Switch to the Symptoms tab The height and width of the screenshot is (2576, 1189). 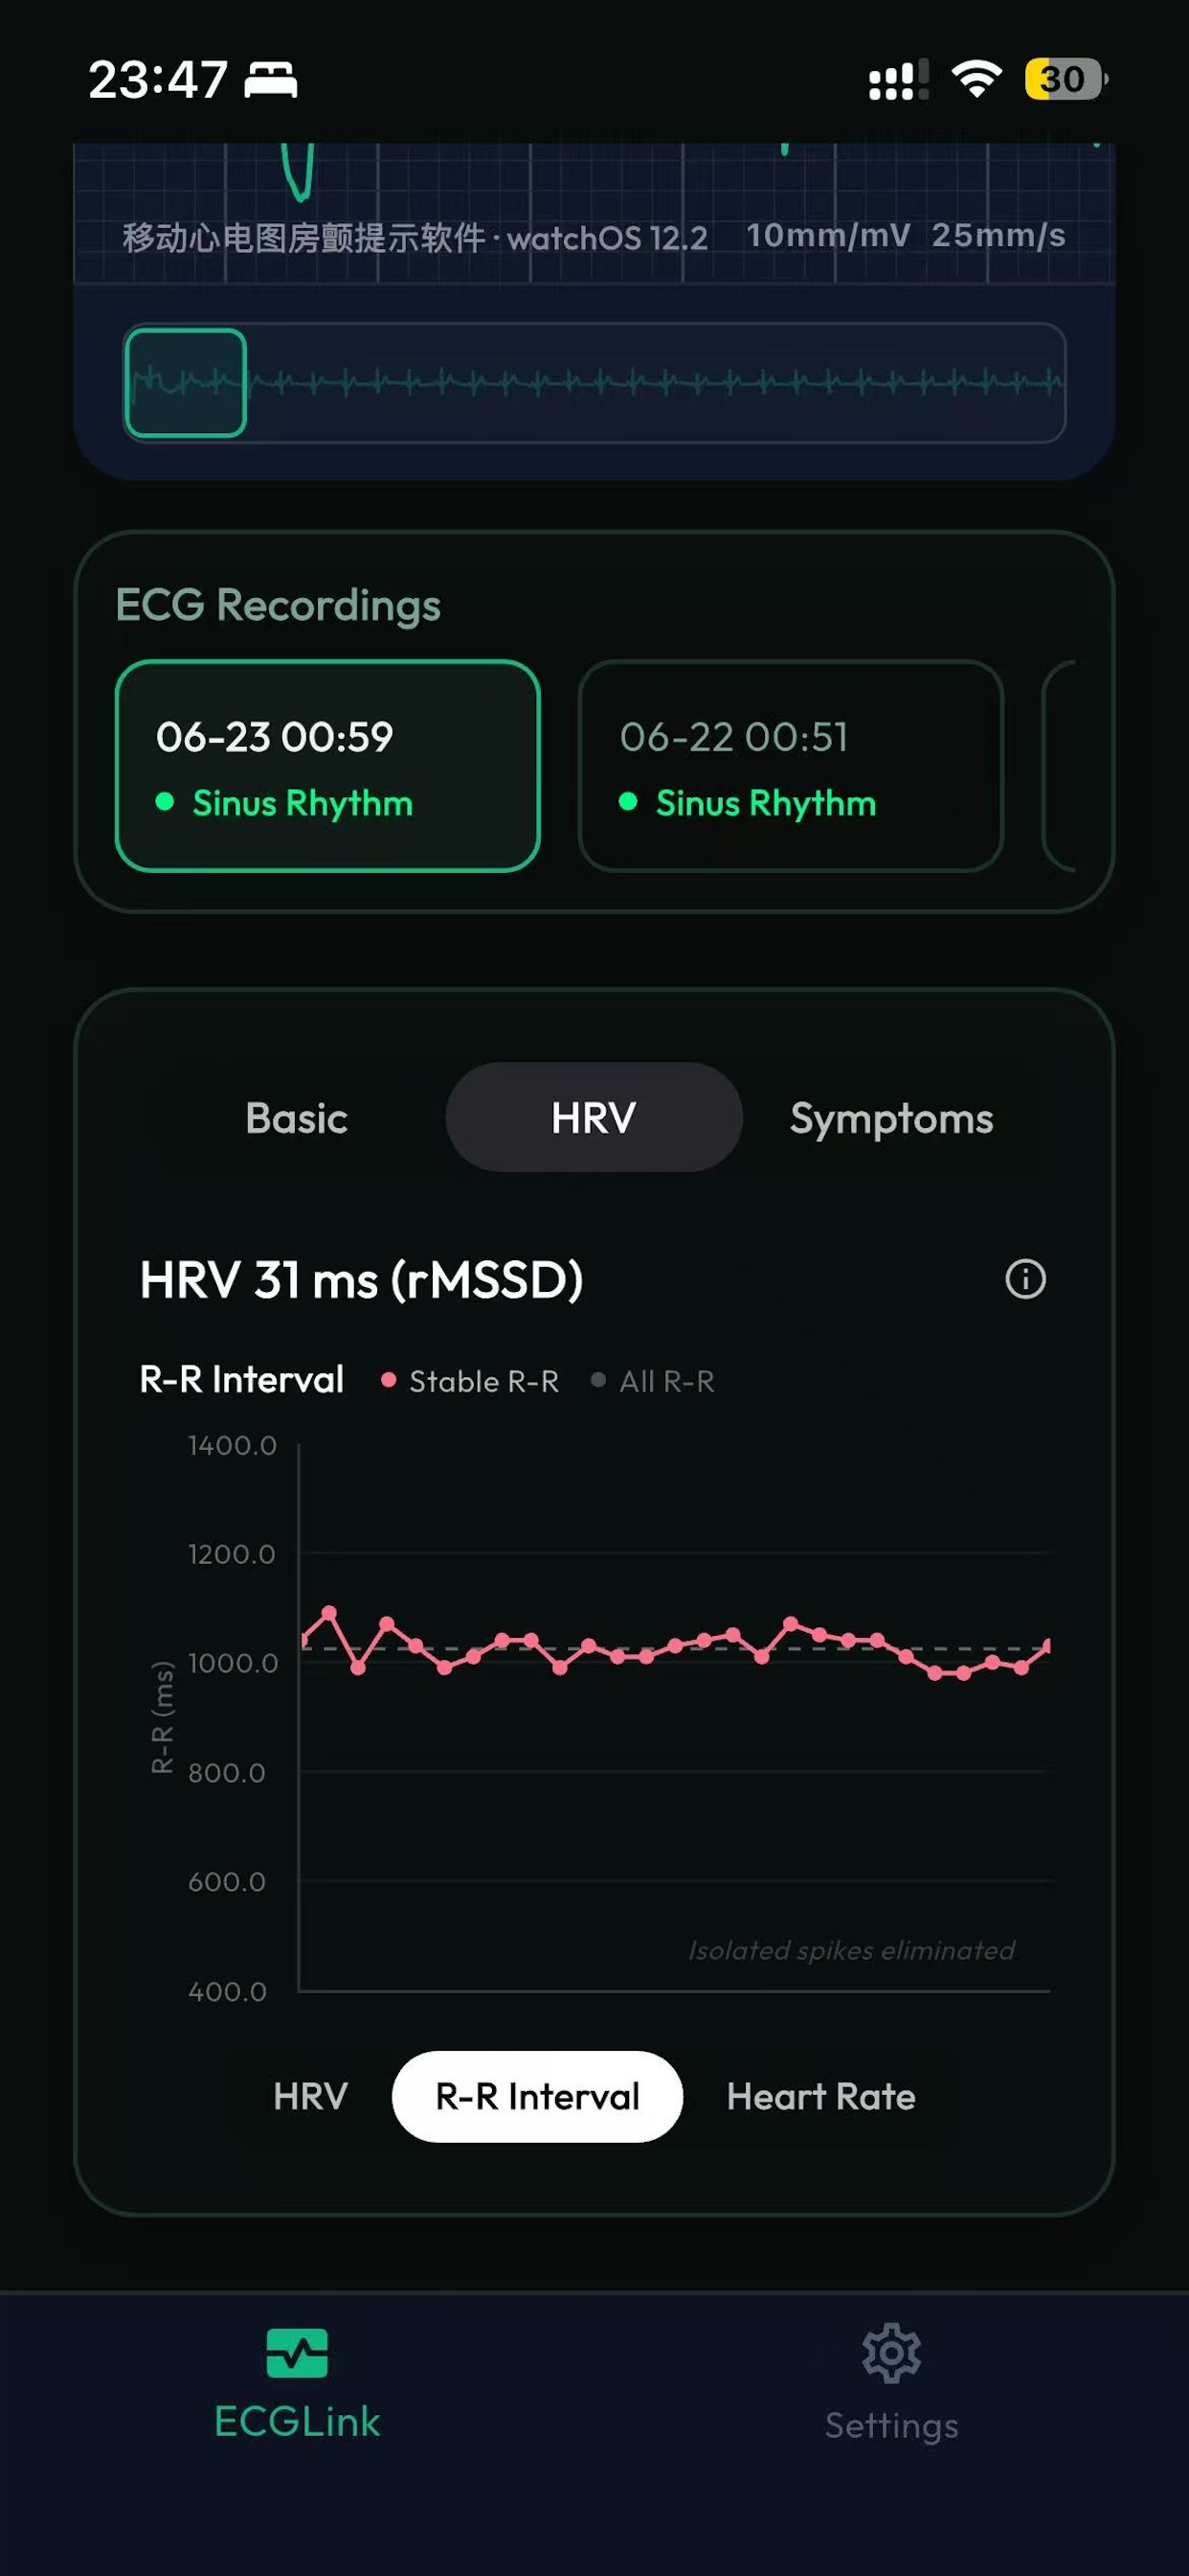click(891, 1117)
